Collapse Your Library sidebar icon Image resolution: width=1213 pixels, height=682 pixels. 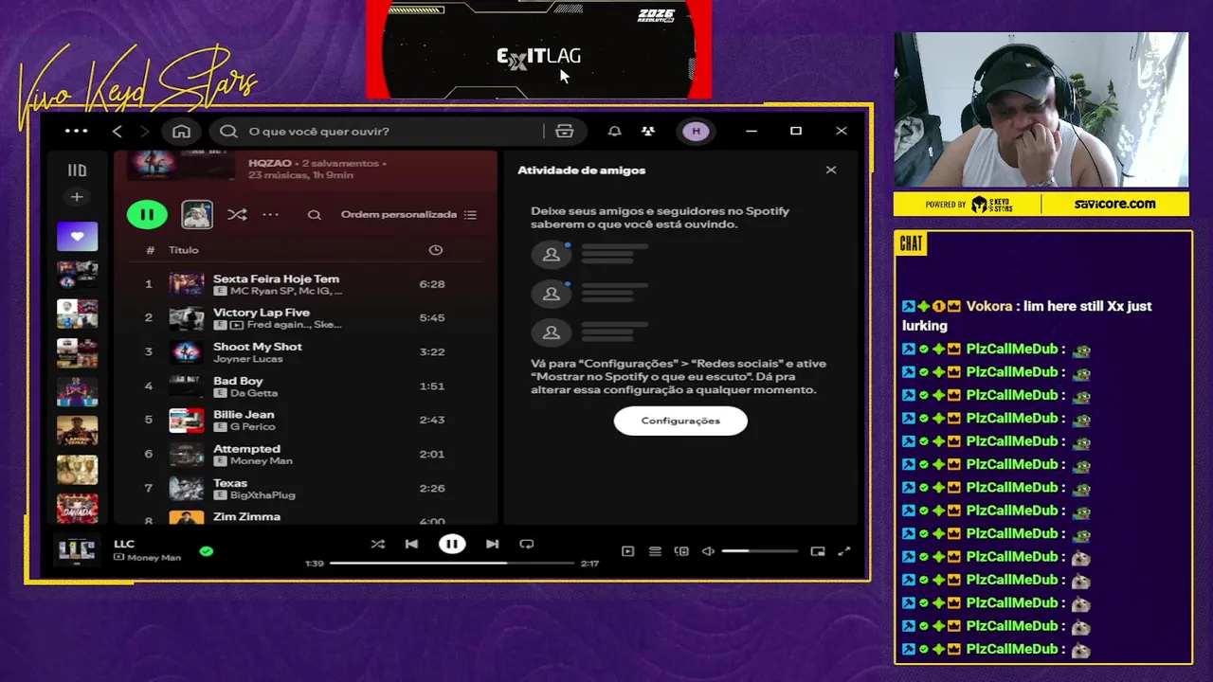pos(77,170)
